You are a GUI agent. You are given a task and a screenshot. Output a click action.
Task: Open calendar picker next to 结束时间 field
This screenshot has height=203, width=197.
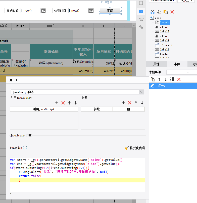pyautogui.click(x=91, y=11)
